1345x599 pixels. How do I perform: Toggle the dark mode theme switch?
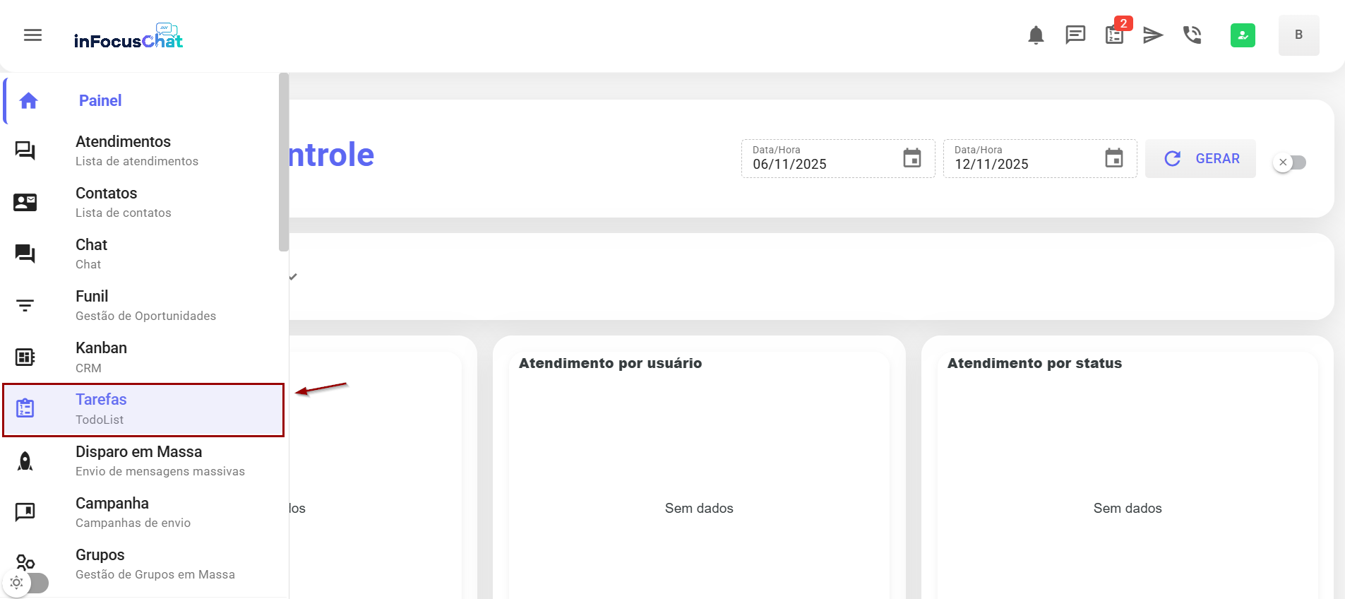click(x=27, y=583)
